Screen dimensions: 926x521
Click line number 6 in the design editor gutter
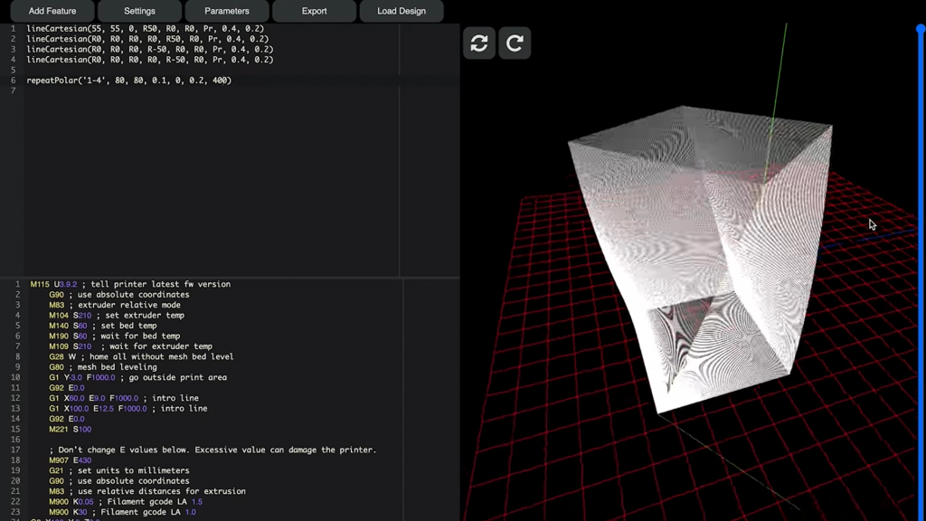[x=13, y=81]
